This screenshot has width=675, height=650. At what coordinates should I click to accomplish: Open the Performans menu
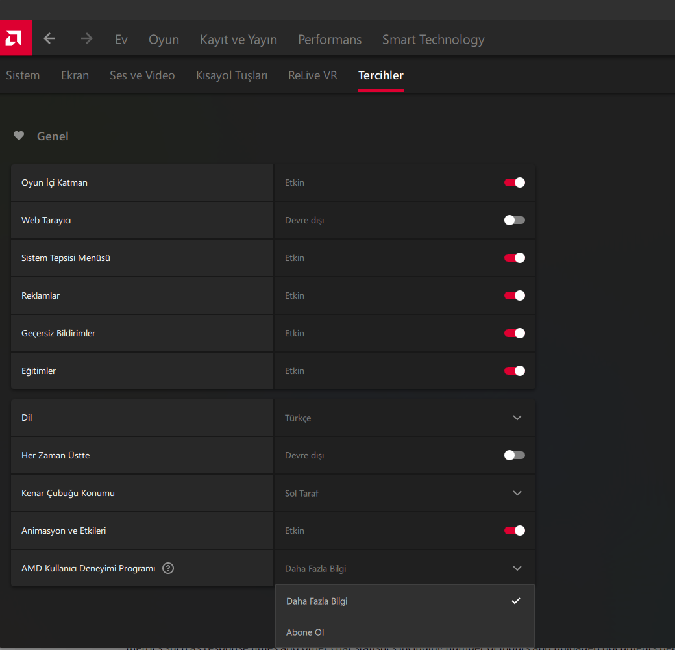330,40
